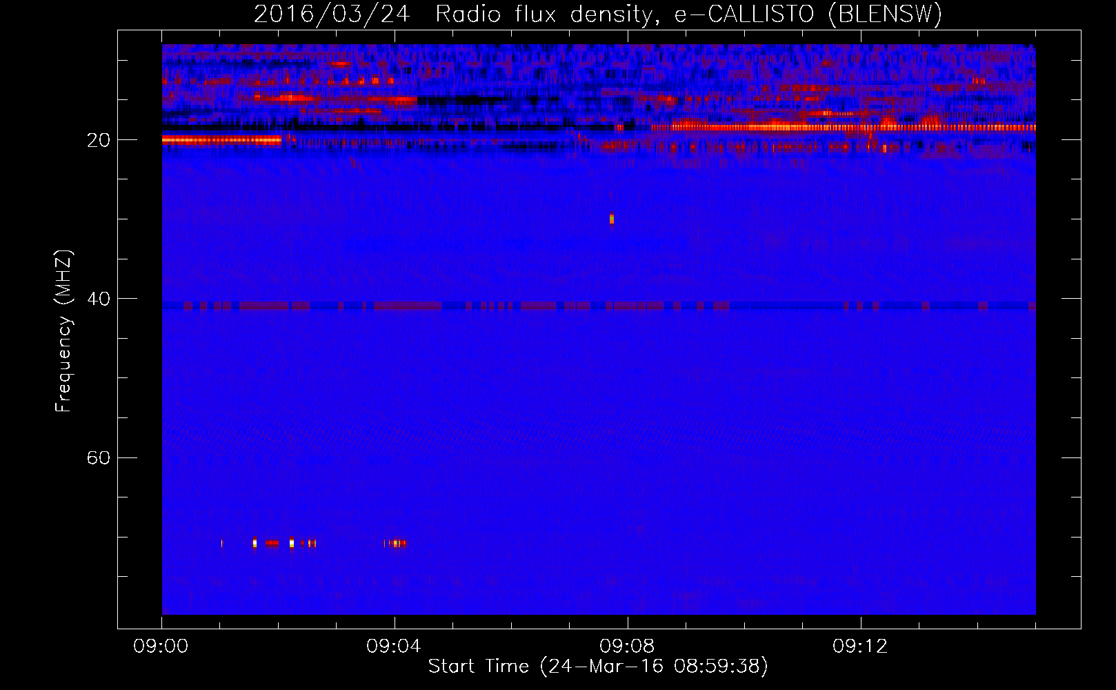
Task: Click the 09:04 time tick label
Action: pyautogui.click(x=394, y=647)
